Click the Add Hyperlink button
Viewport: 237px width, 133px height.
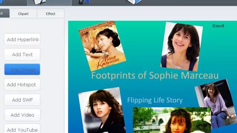point(22,40)
